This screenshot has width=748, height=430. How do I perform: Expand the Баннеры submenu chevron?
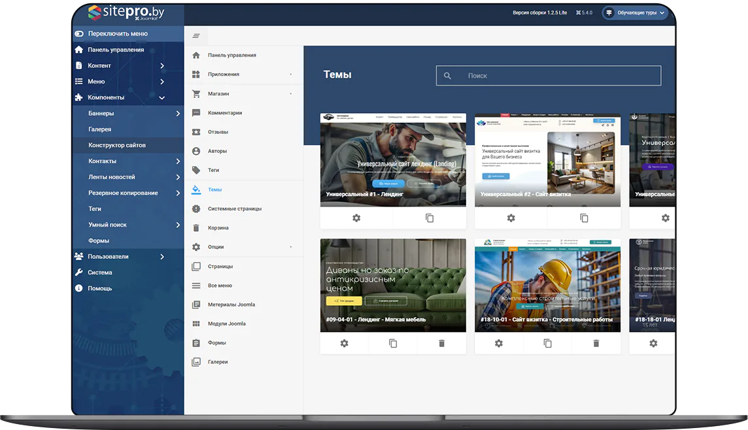[x=178, y=114]
